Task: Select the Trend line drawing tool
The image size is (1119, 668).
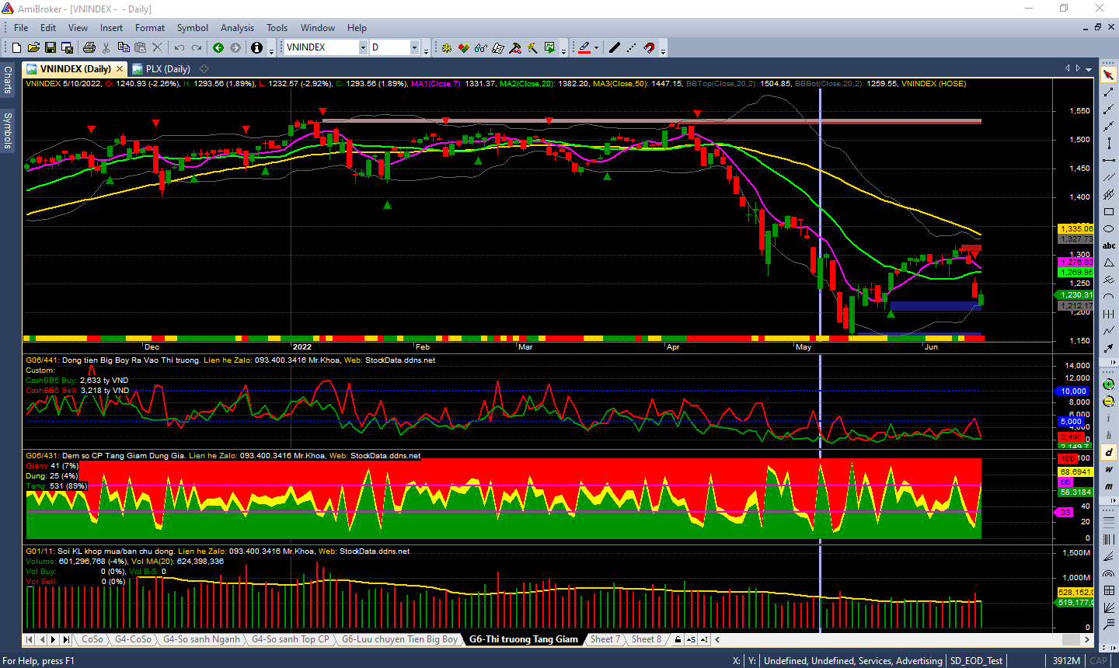Action: click(x=1109, y=92)
